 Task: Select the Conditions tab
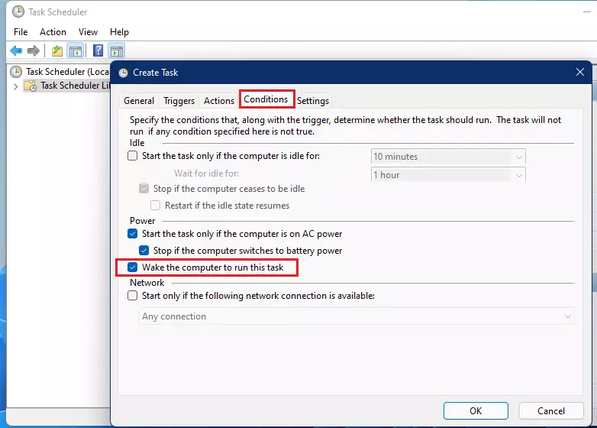coord(266,99)
